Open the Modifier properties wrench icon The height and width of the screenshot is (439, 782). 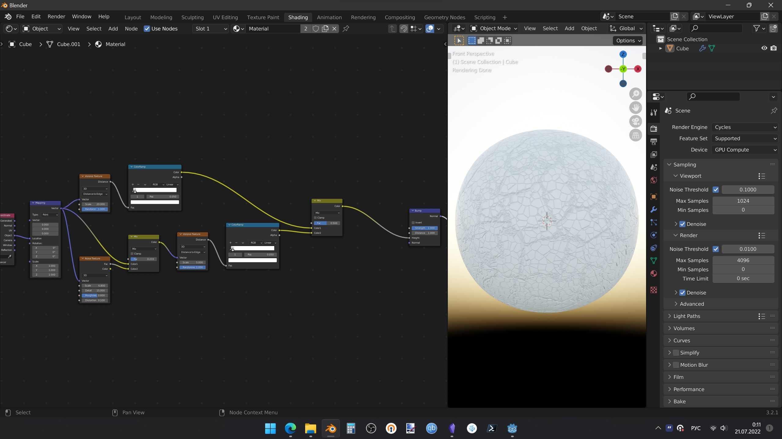coord(654,209)
